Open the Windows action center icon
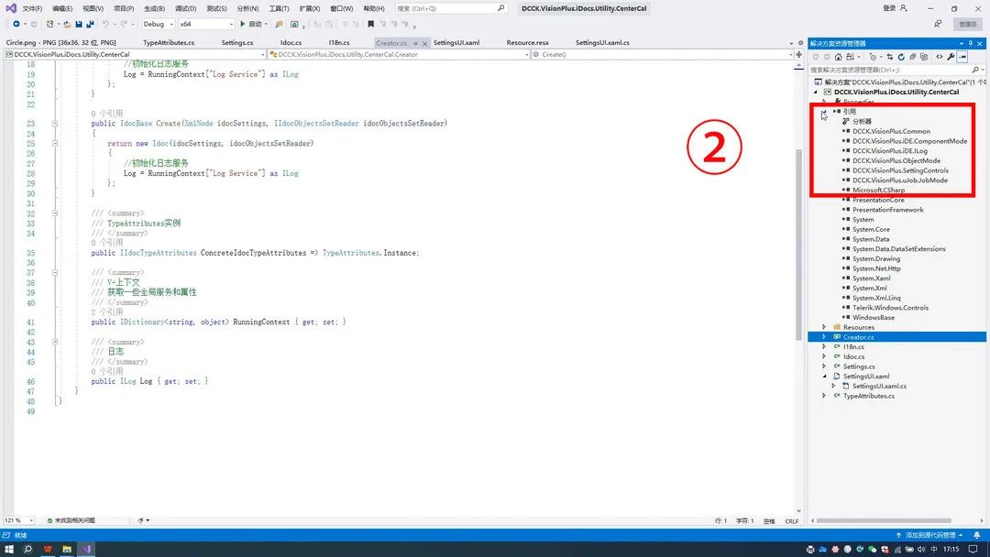This screenshot has width=990, height=557. 973,549
